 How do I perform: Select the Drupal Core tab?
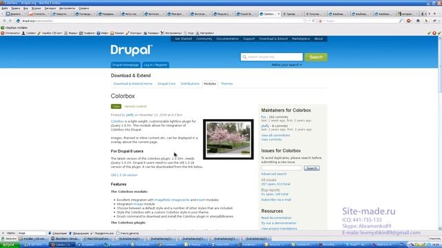[x=166, y=84]
